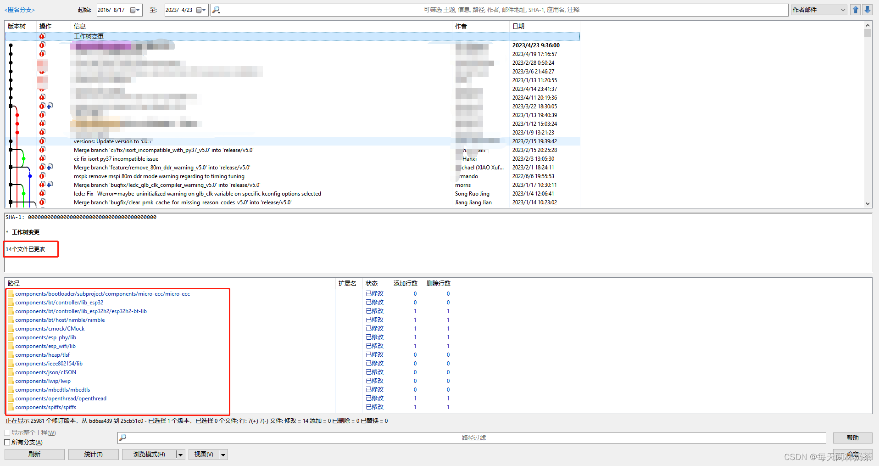The height and width of the screenshot is (466, 879).
Task: Click the log list scroll down arrow
Action: pos(868,203)
